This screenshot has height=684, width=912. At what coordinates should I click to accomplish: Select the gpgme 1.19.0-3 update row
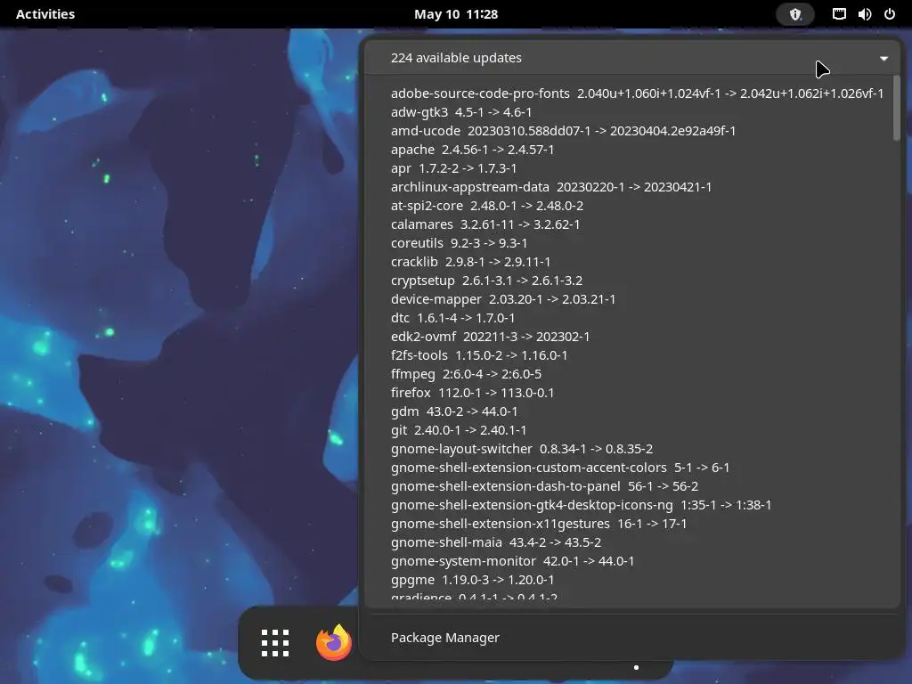[x=472, y=579]
